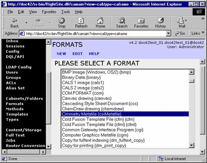Open Content/Storage in the sidebar
The image size is (207, 163).
pyautogui.click(x=24, y=130)
